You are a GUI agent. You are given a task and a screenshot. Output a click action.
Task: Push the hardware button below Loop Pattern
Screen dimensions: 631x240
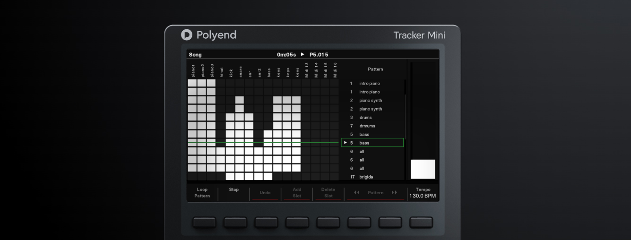(204, 223)
